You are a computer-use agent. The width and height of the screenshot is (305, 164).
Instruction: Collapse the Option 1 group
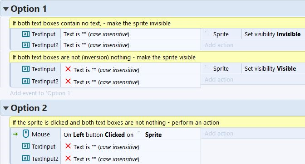click(x=6, y=9)
